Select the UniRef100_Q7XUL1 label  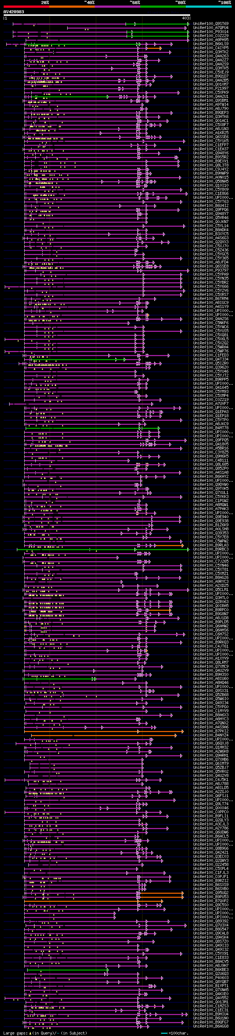[211, 493]
